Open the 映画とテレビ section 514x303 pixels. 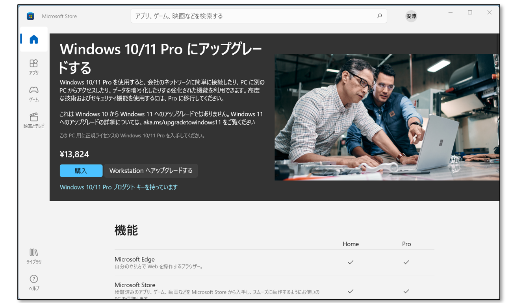point(34,120)
